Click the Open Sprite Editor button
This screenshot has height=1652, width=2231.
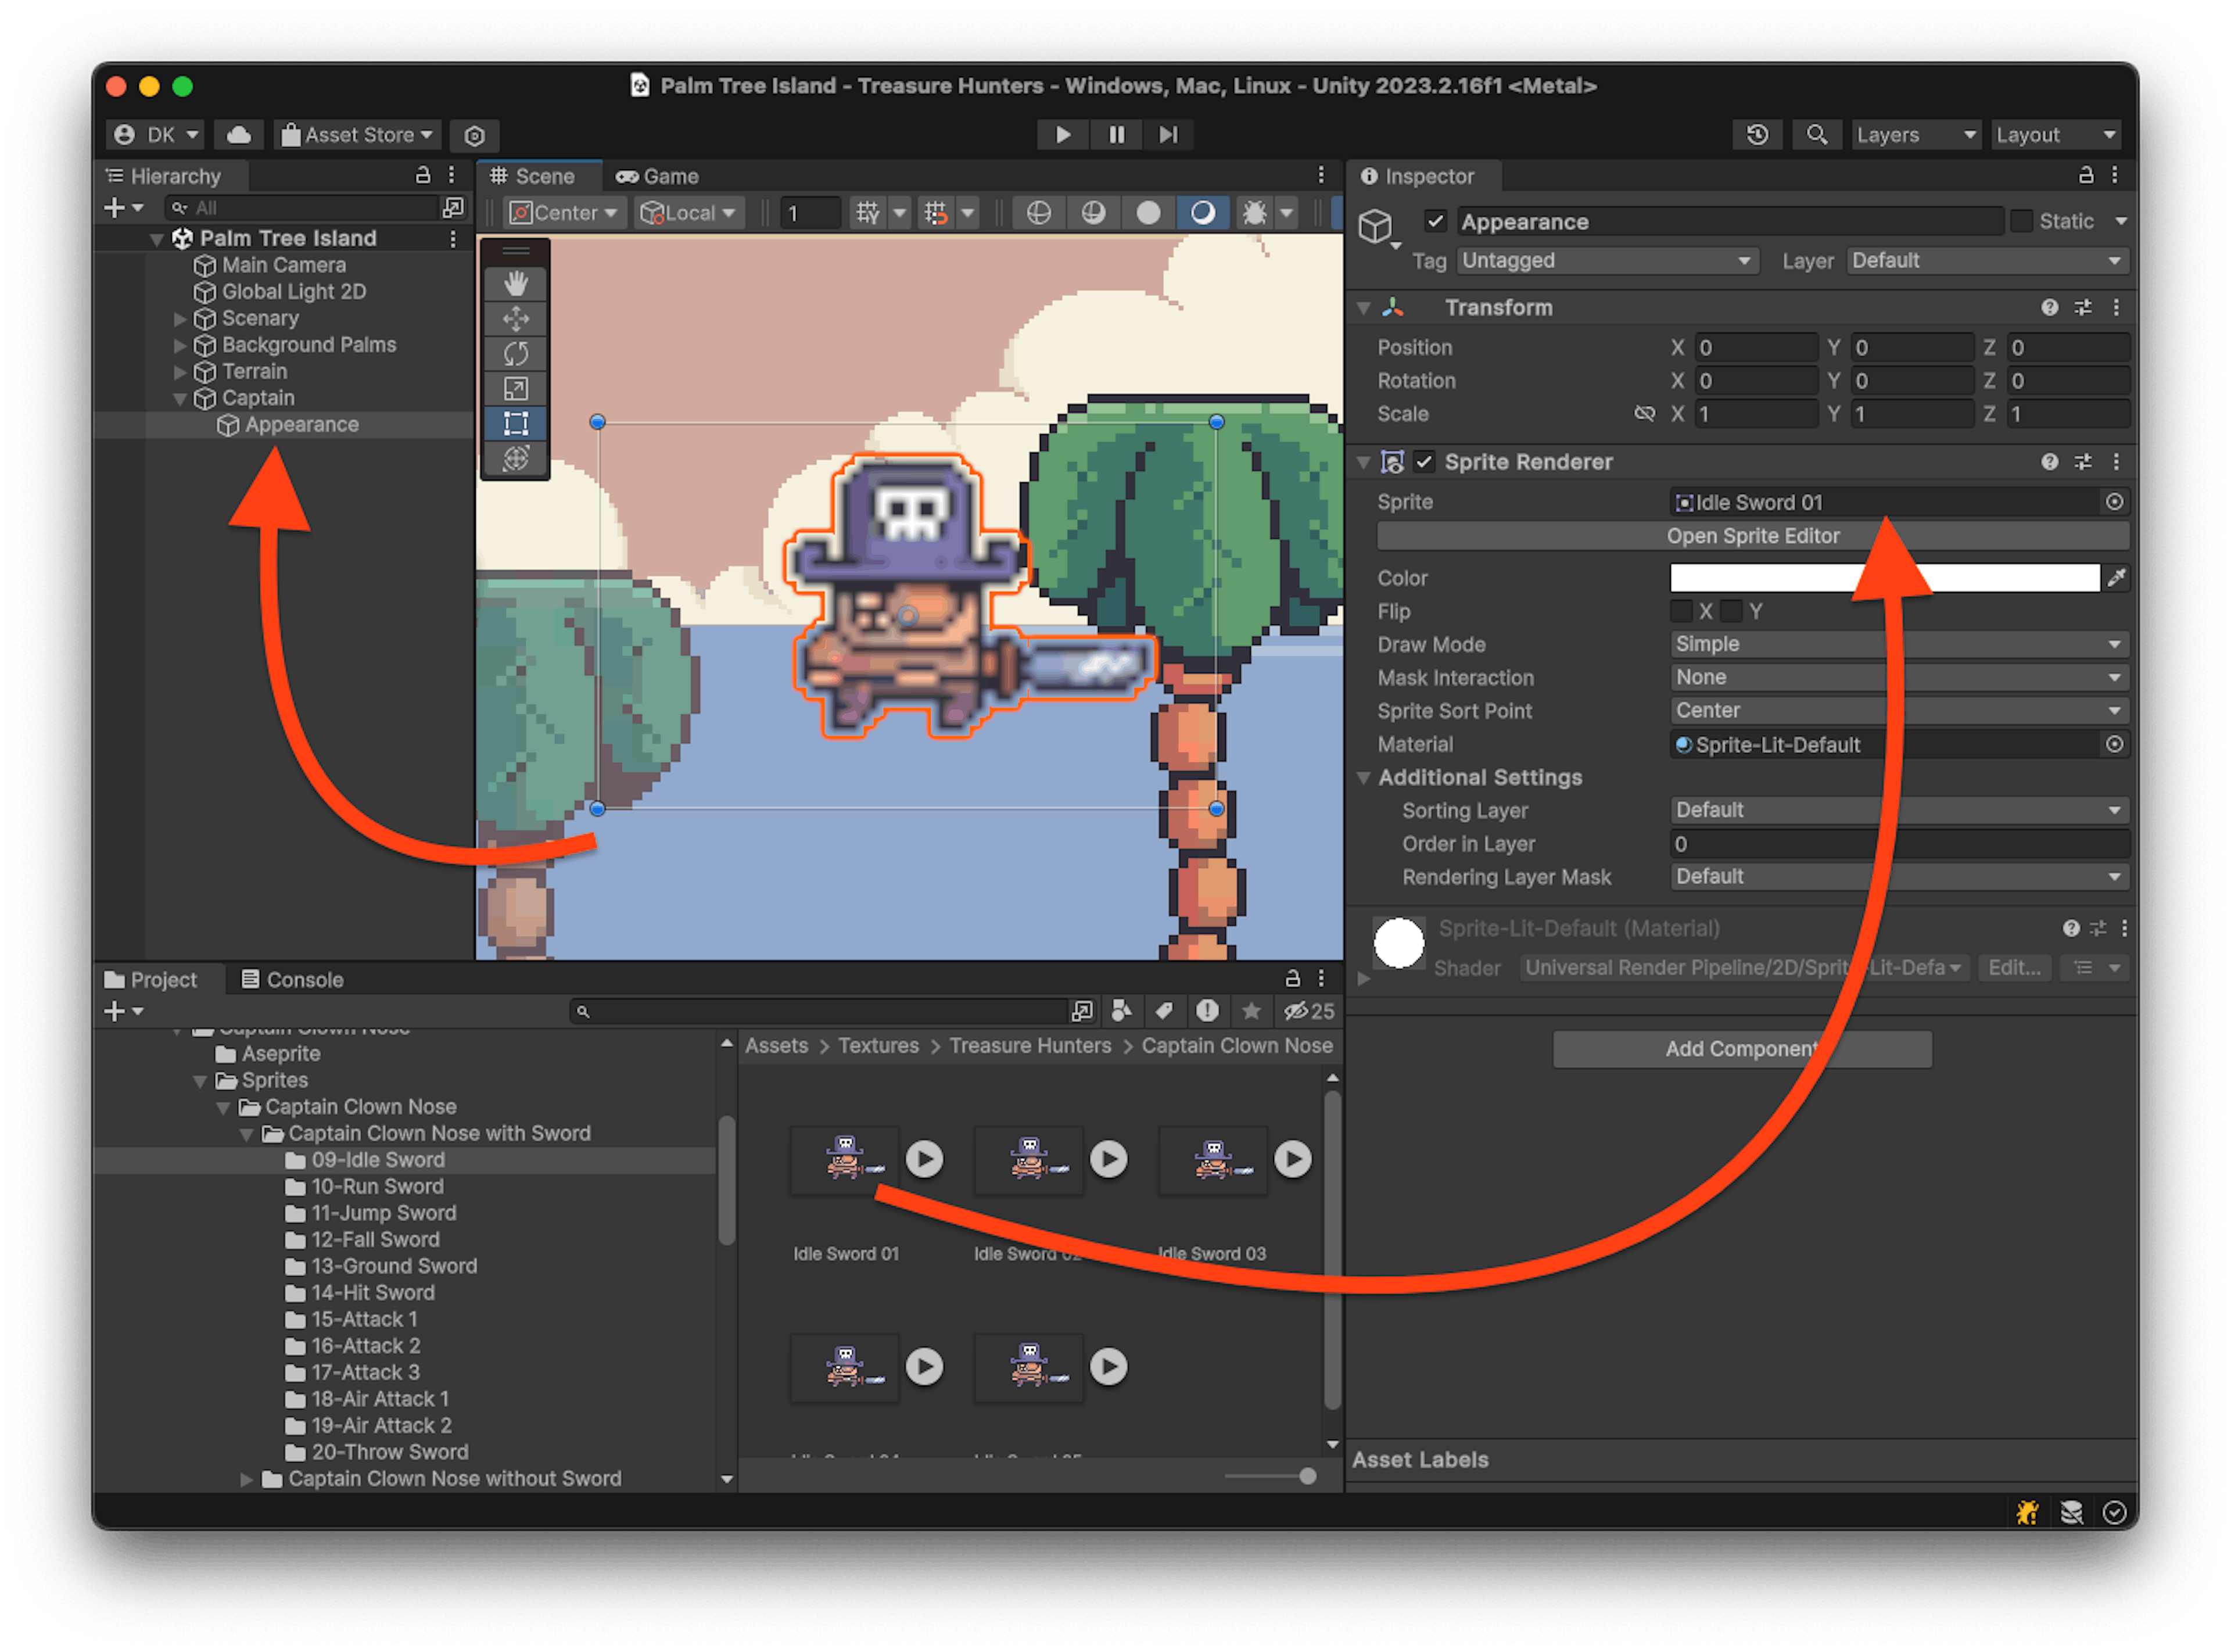coord(1752,536)
